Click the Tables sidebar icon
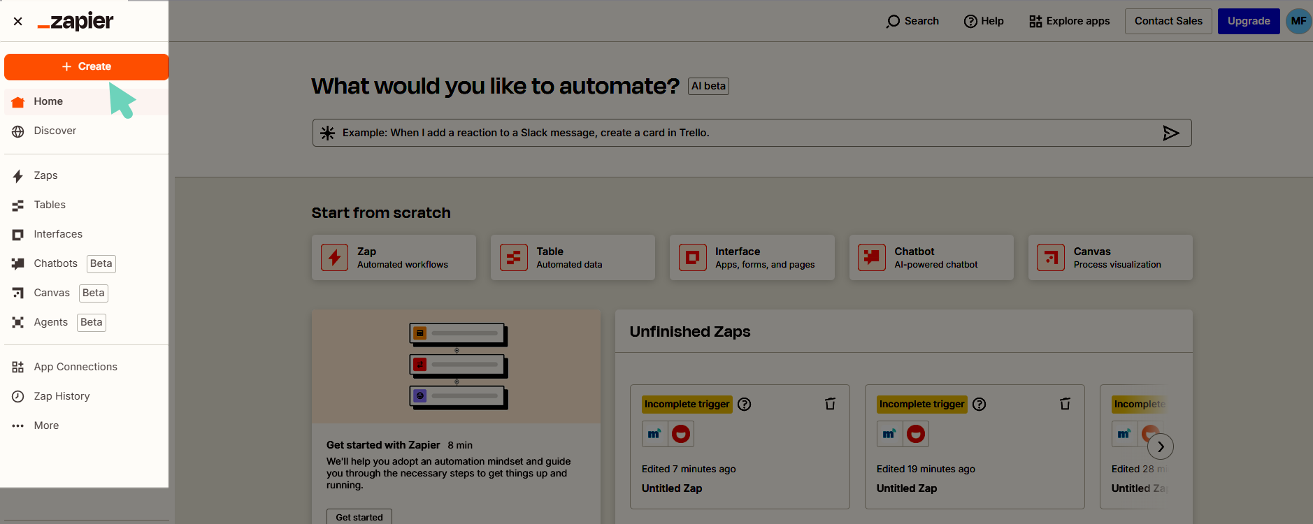 click(x=18, y=205)
